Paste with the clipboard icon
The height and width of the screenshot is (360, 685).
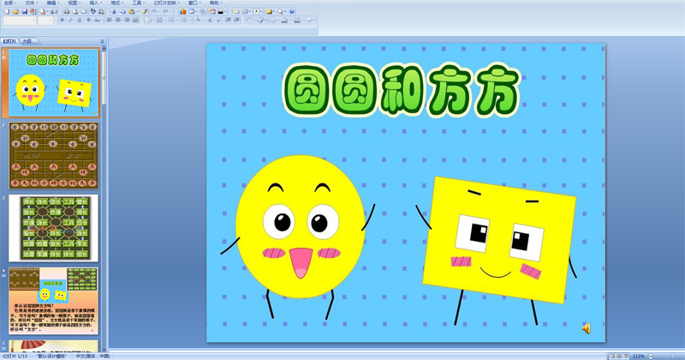(x=132, y=12)
